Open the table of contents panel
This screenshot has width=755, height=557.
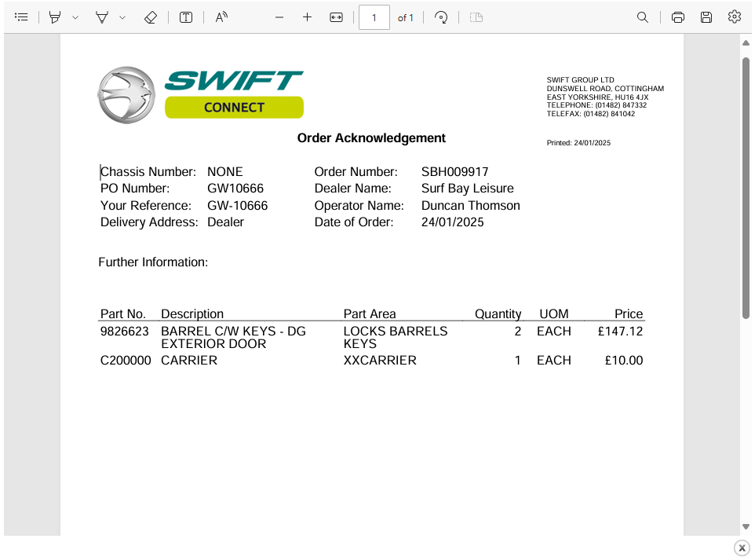[21, 17]
